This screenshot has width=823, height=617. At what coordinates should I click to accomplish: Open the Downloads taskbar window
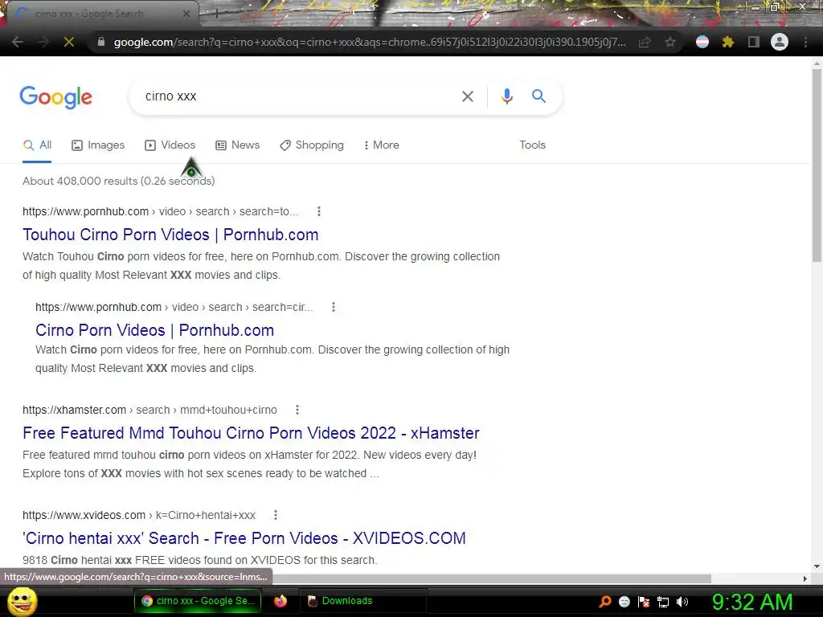pos(362,601)
